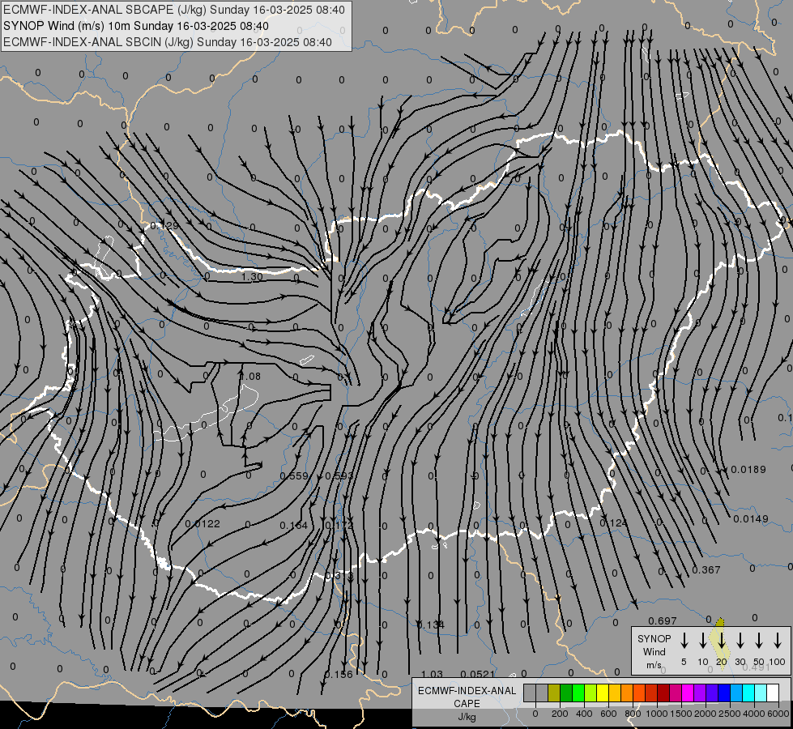
Task: Click the 1.03 value beside the CAPE legend
Action: [x=433, y=674]
